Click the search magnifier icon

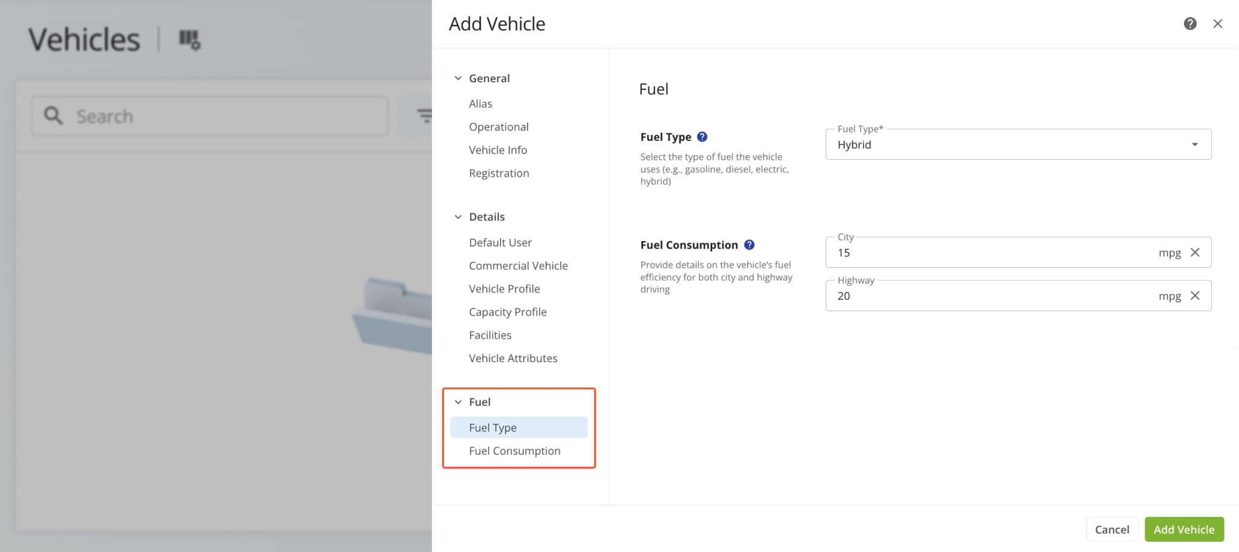(x=53, y=115)
